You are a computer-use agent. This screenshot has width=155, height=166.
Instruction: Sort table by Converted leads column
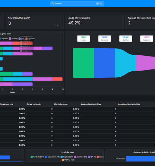33,104
